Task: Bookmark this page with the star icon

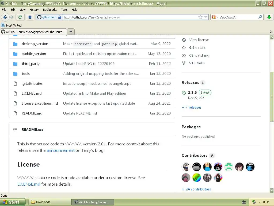Action: tap(200, 17)
